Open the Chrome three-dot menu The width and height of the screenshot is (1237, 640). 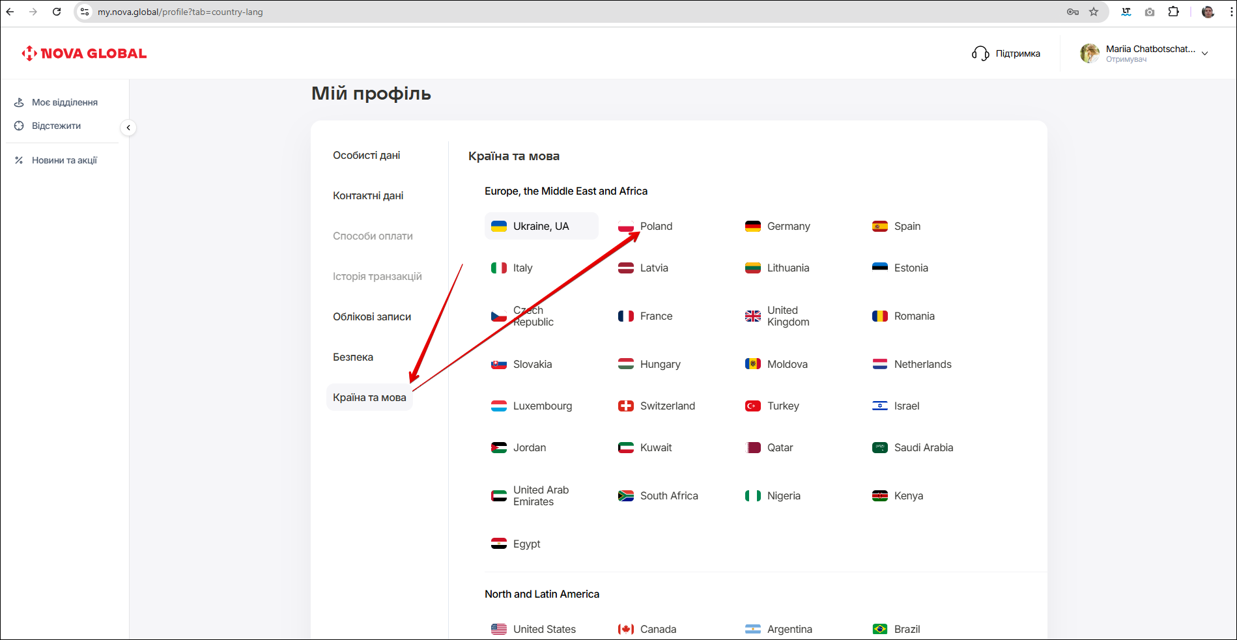(1230, 12)
